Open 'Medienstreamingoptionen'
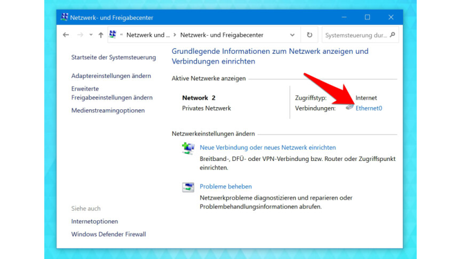The height and width of the screenshot is (259, 461). click(108, 110)
